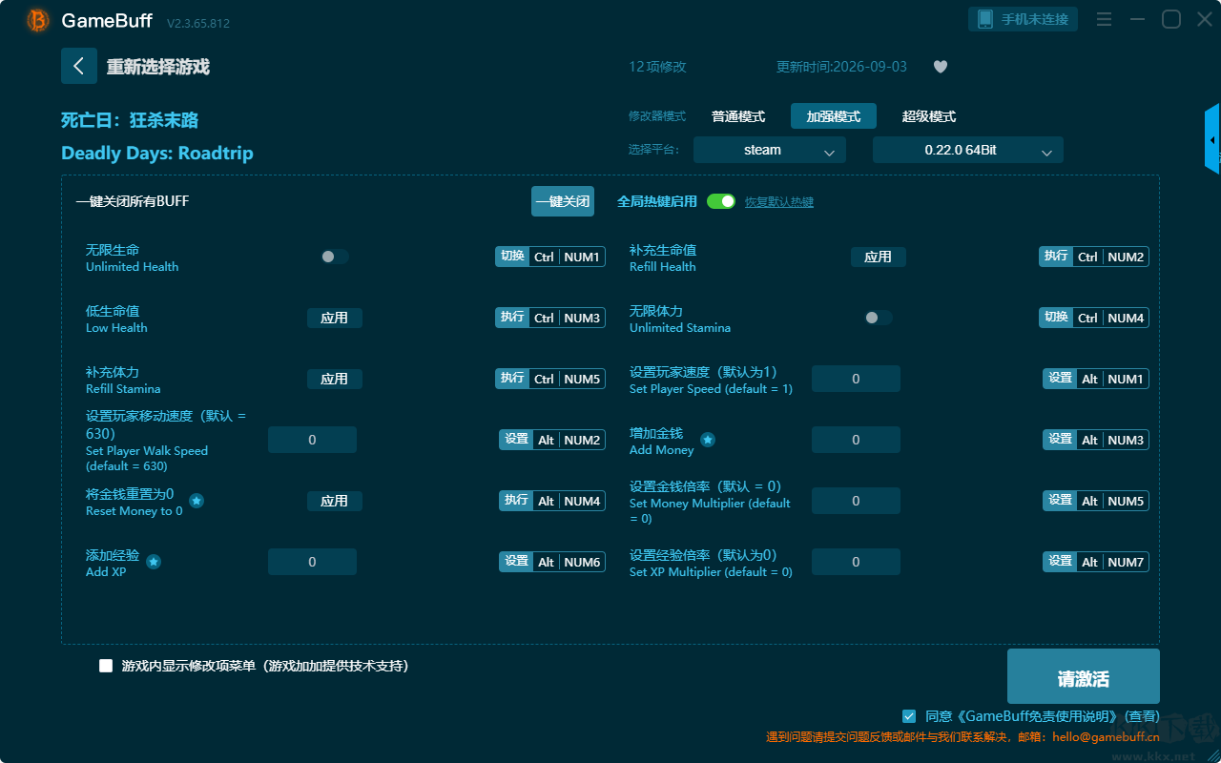The width and height of the screenshot is (1221, 763).
Task: Open the 0.22.0 64Bit version dropdown
Action: point(968,150)
